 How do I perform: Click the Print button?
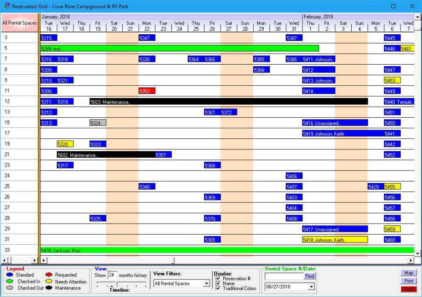coord(408,281)
